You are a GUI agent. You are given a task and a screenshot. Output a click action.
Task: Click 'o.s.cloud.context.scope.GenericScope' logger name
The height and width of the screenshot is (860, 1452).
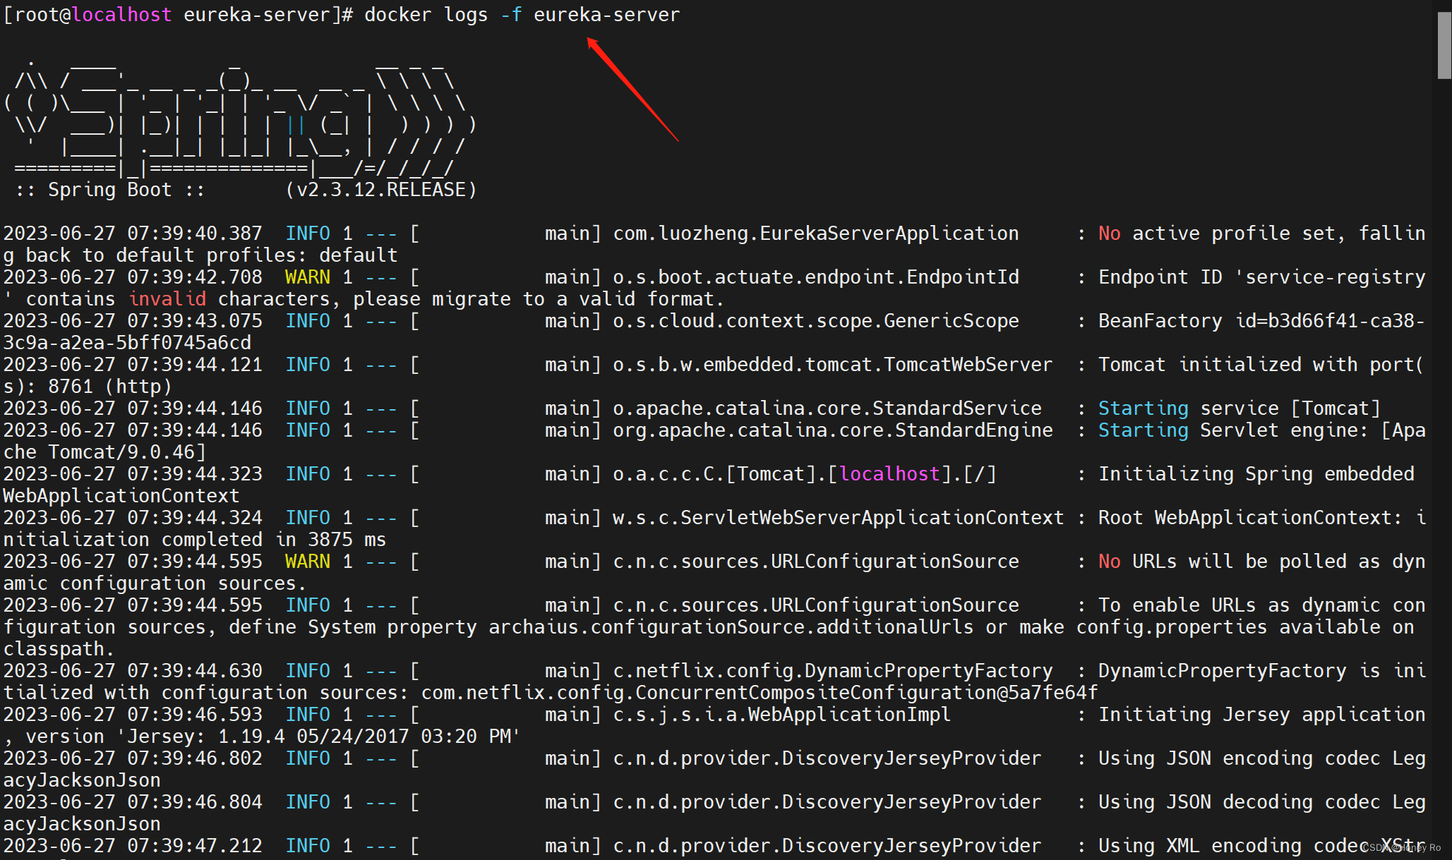815,321
